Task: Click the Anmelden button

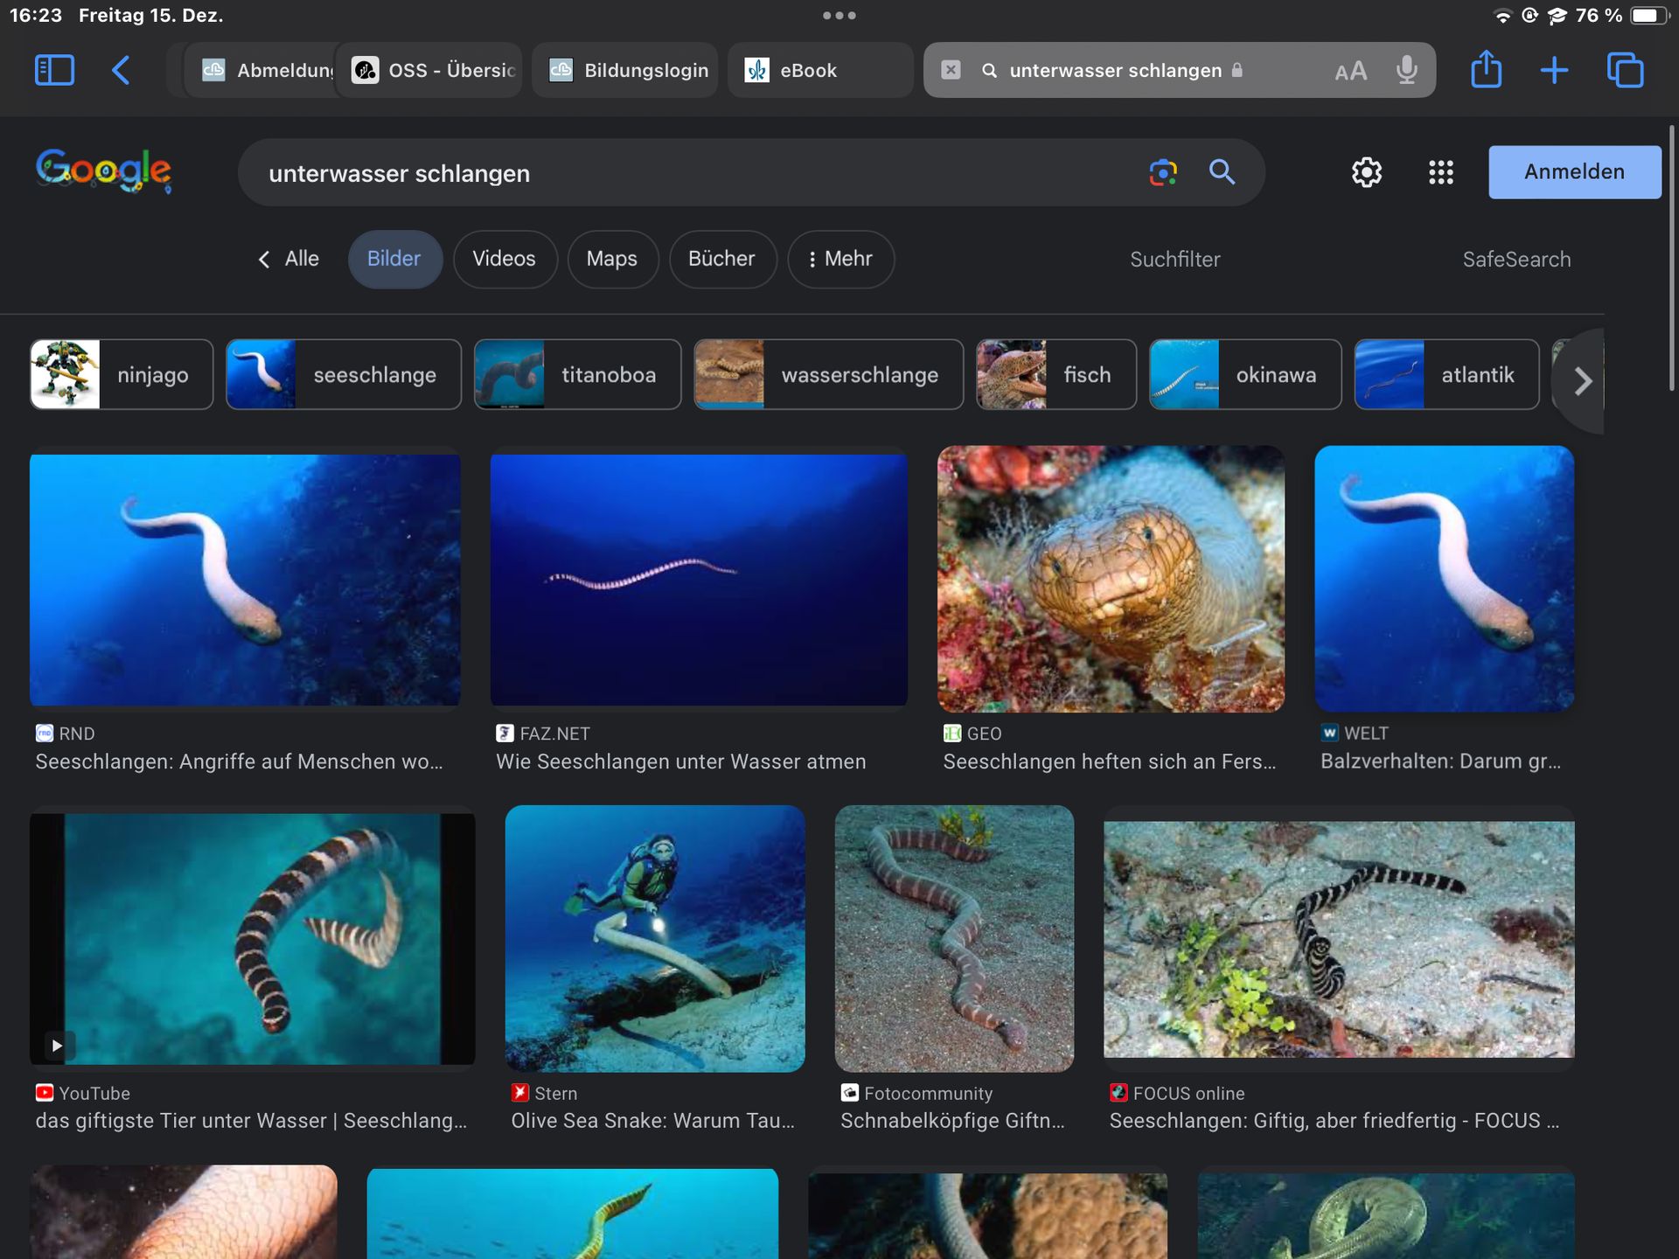Action: point(1574,172)
